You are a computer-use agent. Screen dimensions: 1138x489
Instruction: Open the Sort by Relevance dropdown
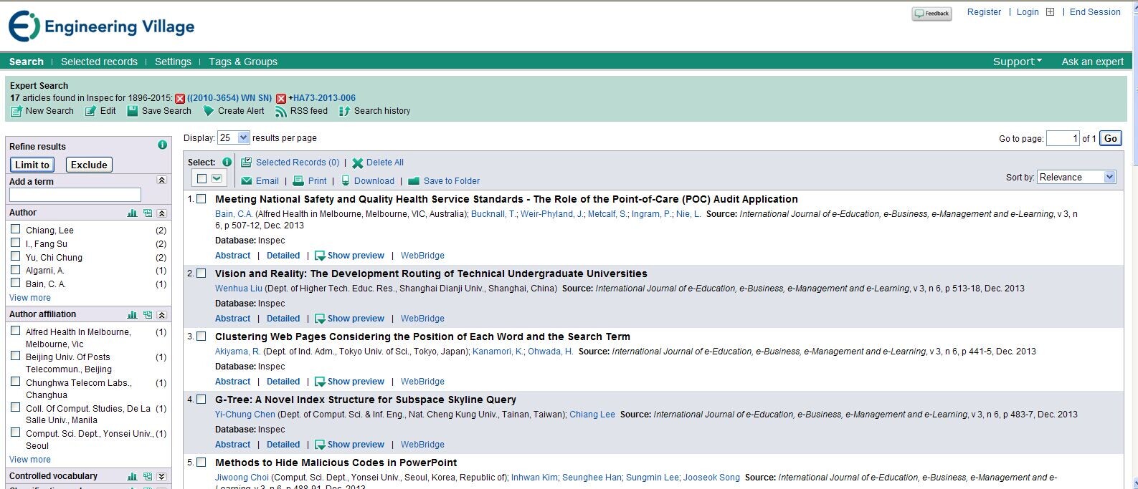(x=1077, y=177)
